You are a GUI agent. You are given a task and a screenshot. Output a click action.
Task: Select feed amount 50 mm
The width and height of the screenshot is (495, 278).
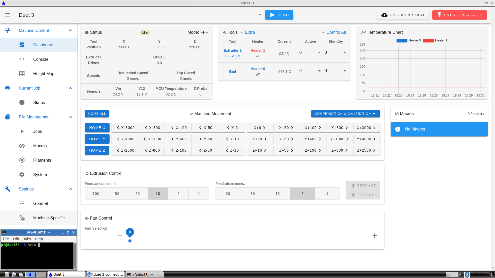pyautogui.click(x=117, y=194)
